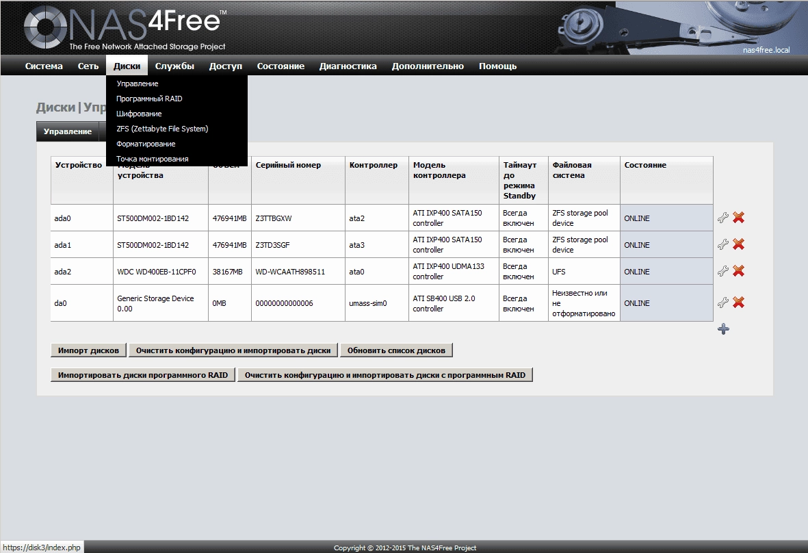This screenshot has height=553, width=808.
Task: Click the edit wrench icon for ada0
Action: click(723, 218)
